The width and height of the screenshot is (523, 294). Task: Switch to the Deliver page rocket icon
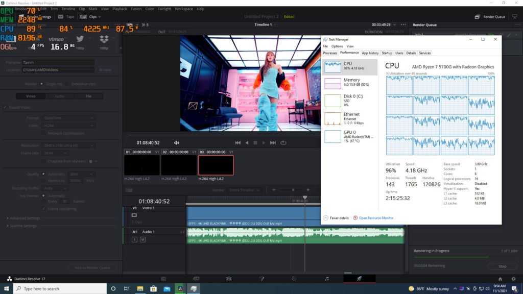(359, 279)
